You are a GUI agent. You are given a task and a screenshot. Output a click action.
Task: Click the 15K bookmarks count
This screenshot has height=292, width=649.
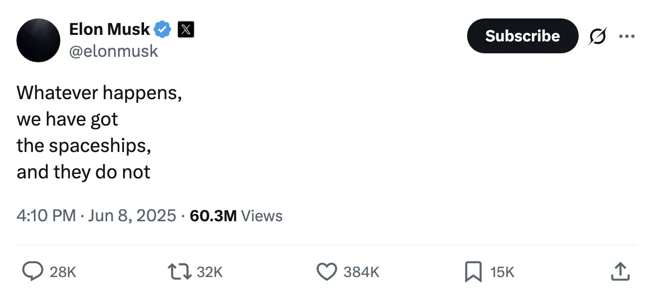502,272
